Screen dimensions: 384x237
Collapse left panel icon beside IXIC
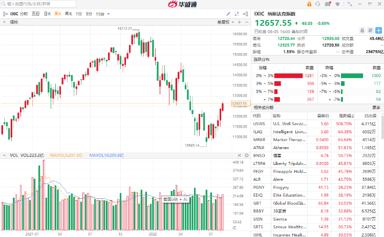point(5,14)
